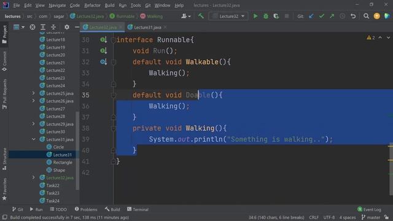Rollback changes with undo arrow icon
The image size is (393, 221).
(x=353, y=17)
